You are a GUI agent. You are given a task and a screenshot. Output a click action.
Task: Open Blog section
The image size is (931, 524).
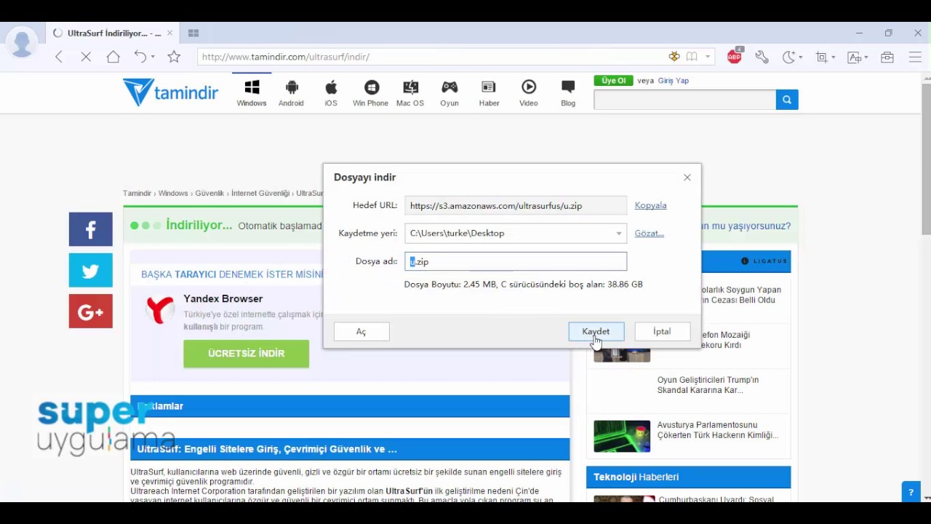(x=568, y=93)
